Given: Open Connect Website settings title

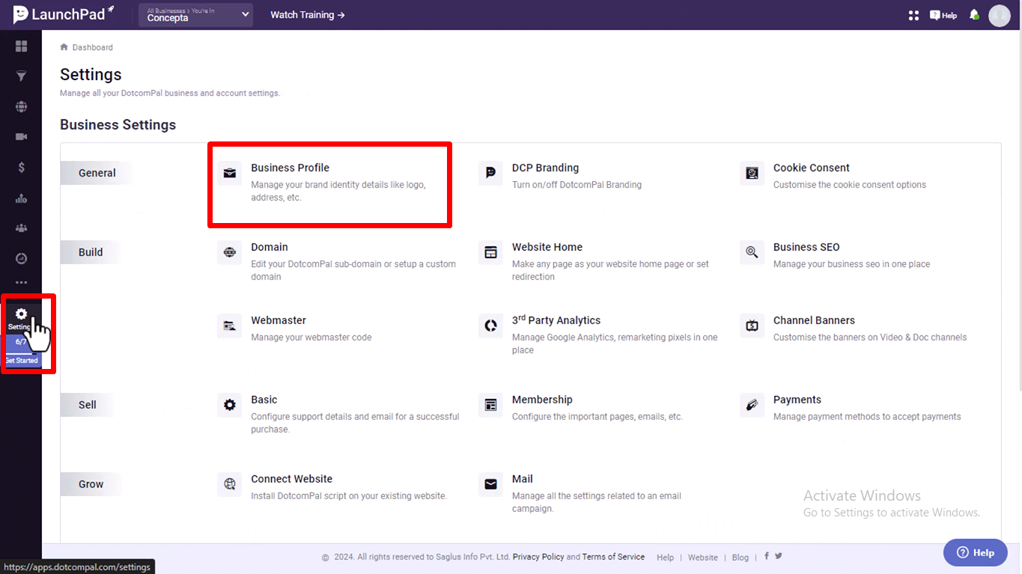Looking at the screenshot, I should click(291, 479).
